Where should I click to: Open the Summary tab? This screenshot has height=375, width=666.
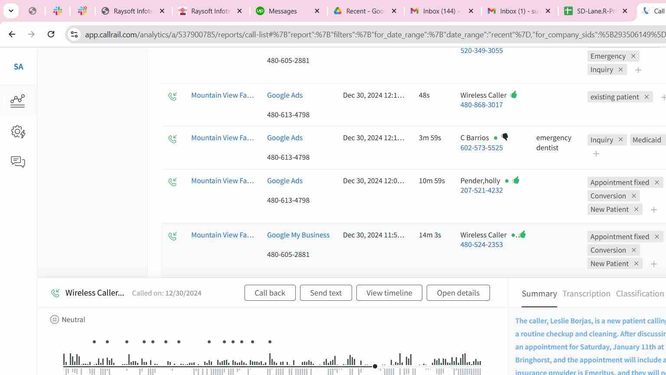(x=539, y=294)
